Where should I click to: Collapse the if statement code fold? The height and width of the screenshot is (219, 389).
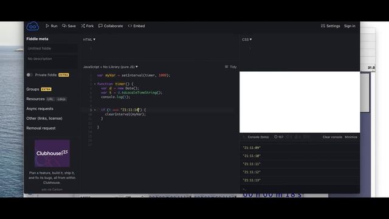[95, 109]
